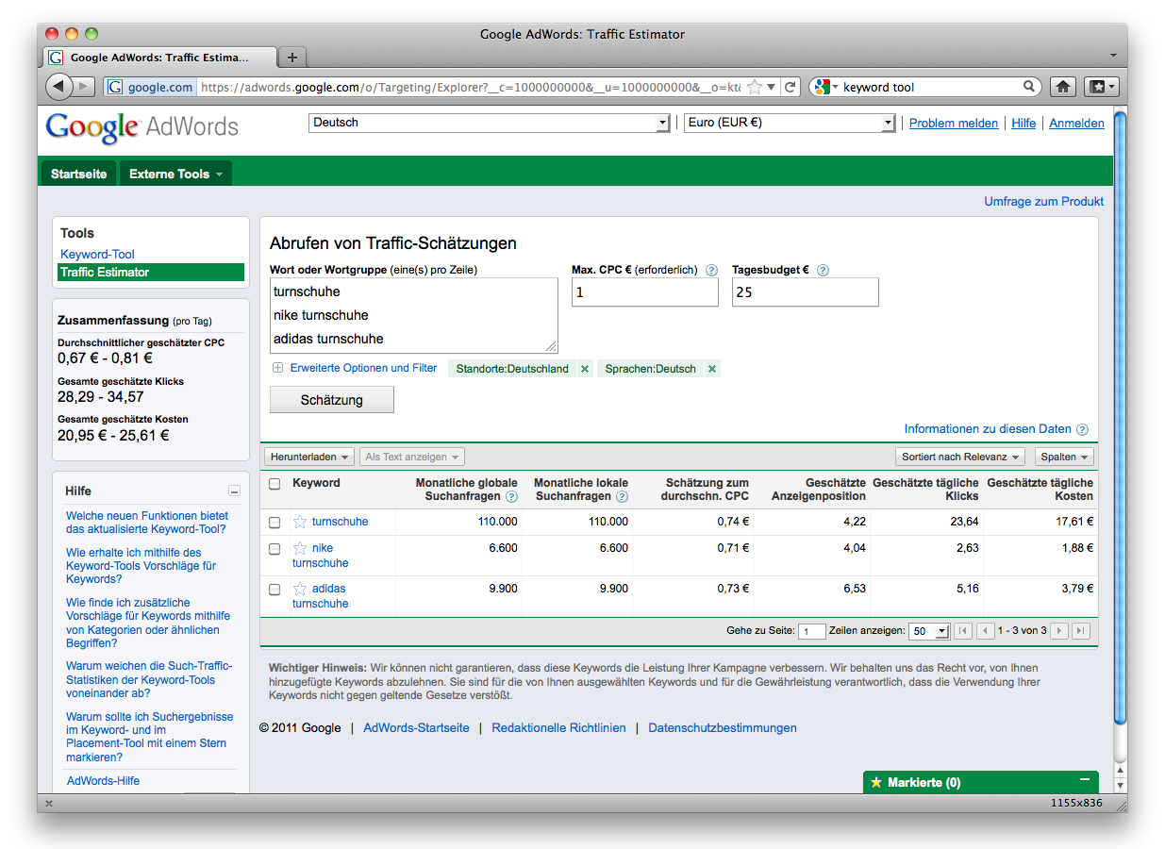Open the Datenschutzbestimmungen footer link
This screenshot has height=849, width=1165.
[723, 728]
